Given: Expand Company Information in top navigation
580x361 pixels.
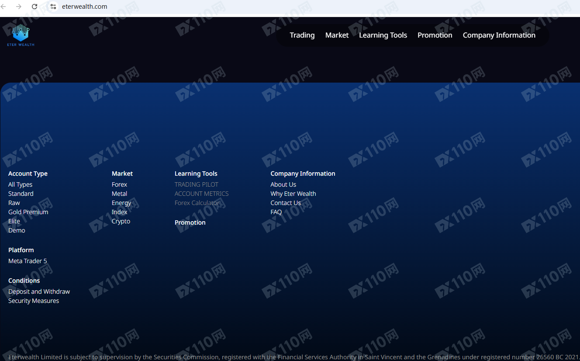Looking at the screenshot, I should tap(499, 35).
